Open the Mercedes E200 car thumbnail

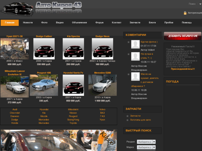tap(102, 85)
